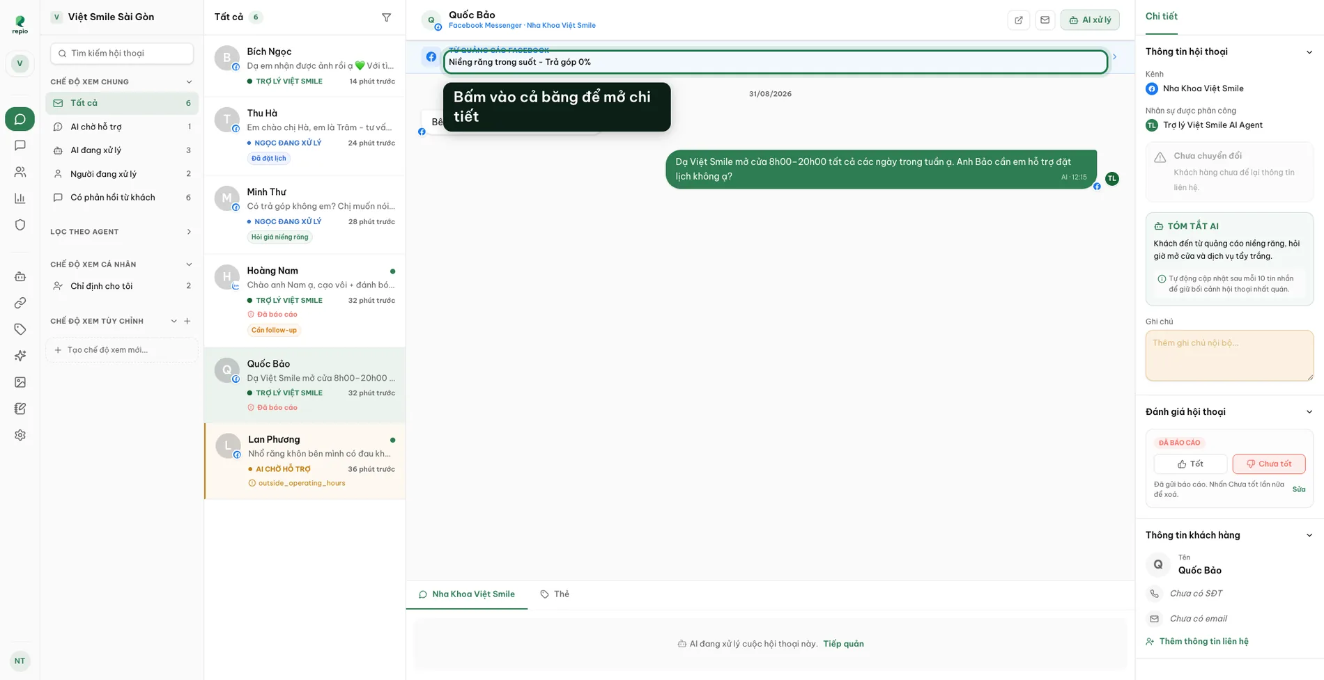Click the Sửa link in report note
This screenshot has height=680, width=1324.
pos(1299,489)
